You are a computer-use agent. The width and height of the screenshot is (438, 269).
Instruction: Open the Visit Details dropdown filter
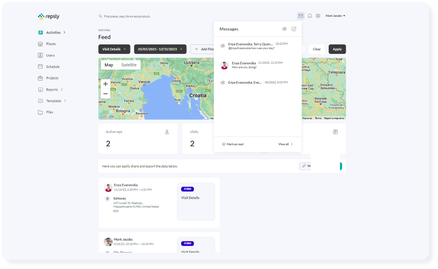pyautogui.click(x=114, y=49)
